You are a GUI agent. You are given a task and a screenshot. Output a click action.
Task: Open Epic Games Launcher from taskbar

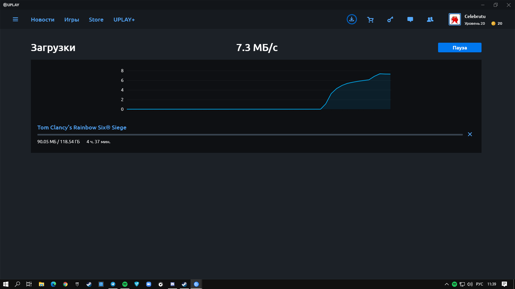[x=77, y=284]
